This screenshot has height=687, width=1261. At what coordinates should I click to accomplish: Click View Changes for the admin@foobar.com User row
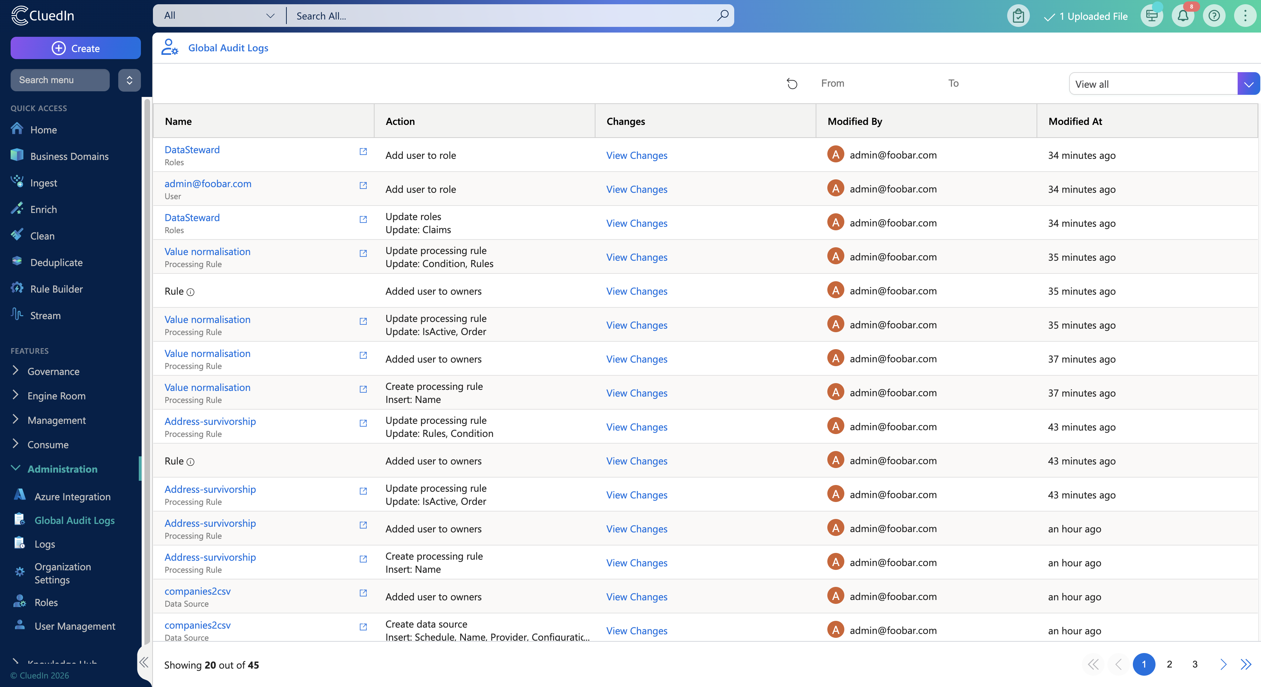point(637,189)
